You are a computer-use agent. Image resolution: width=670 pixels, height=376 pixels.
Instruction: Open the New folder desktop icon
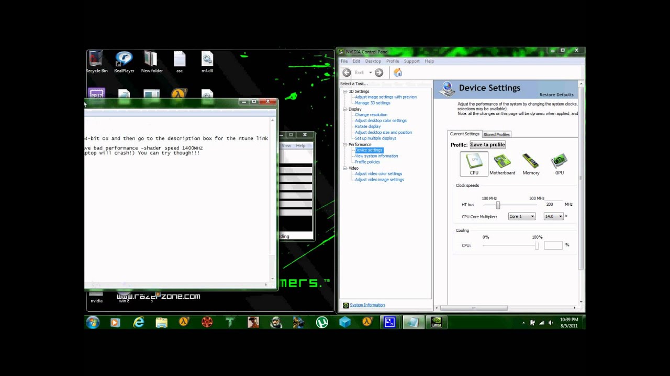coord(152,62)
